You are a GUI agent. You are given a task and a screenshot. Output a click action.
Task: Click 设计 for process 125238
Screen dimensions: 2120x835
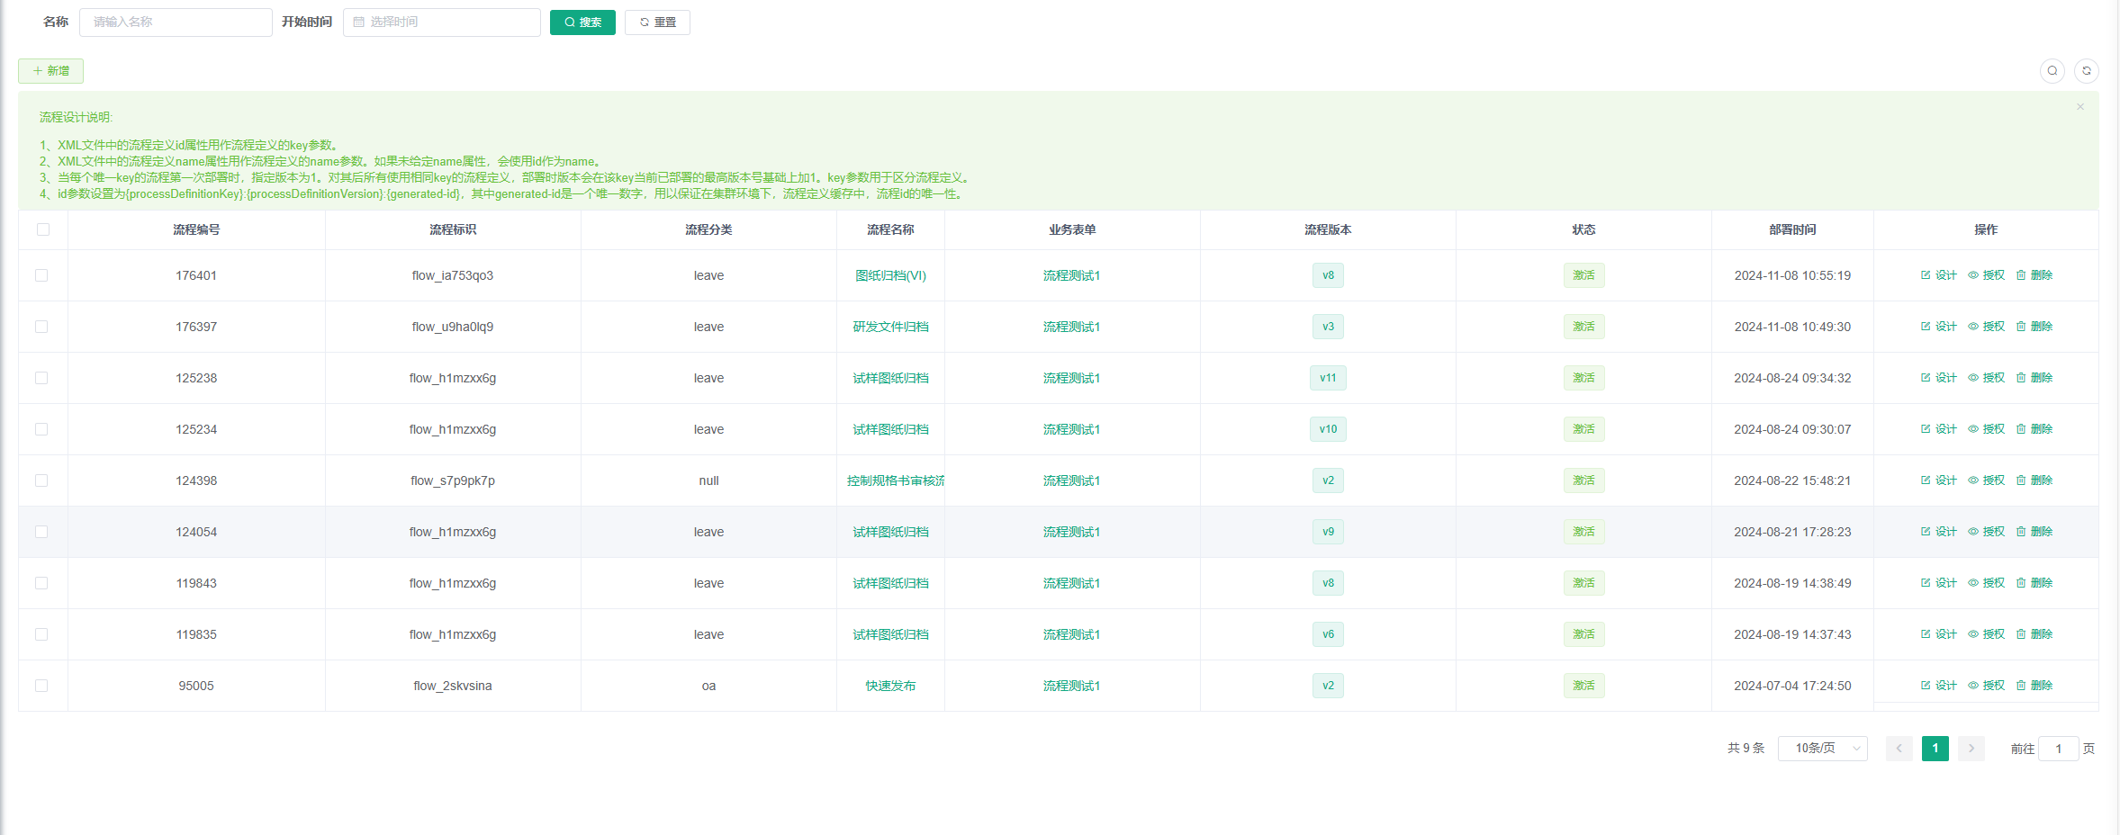(x=1938, y=378)
